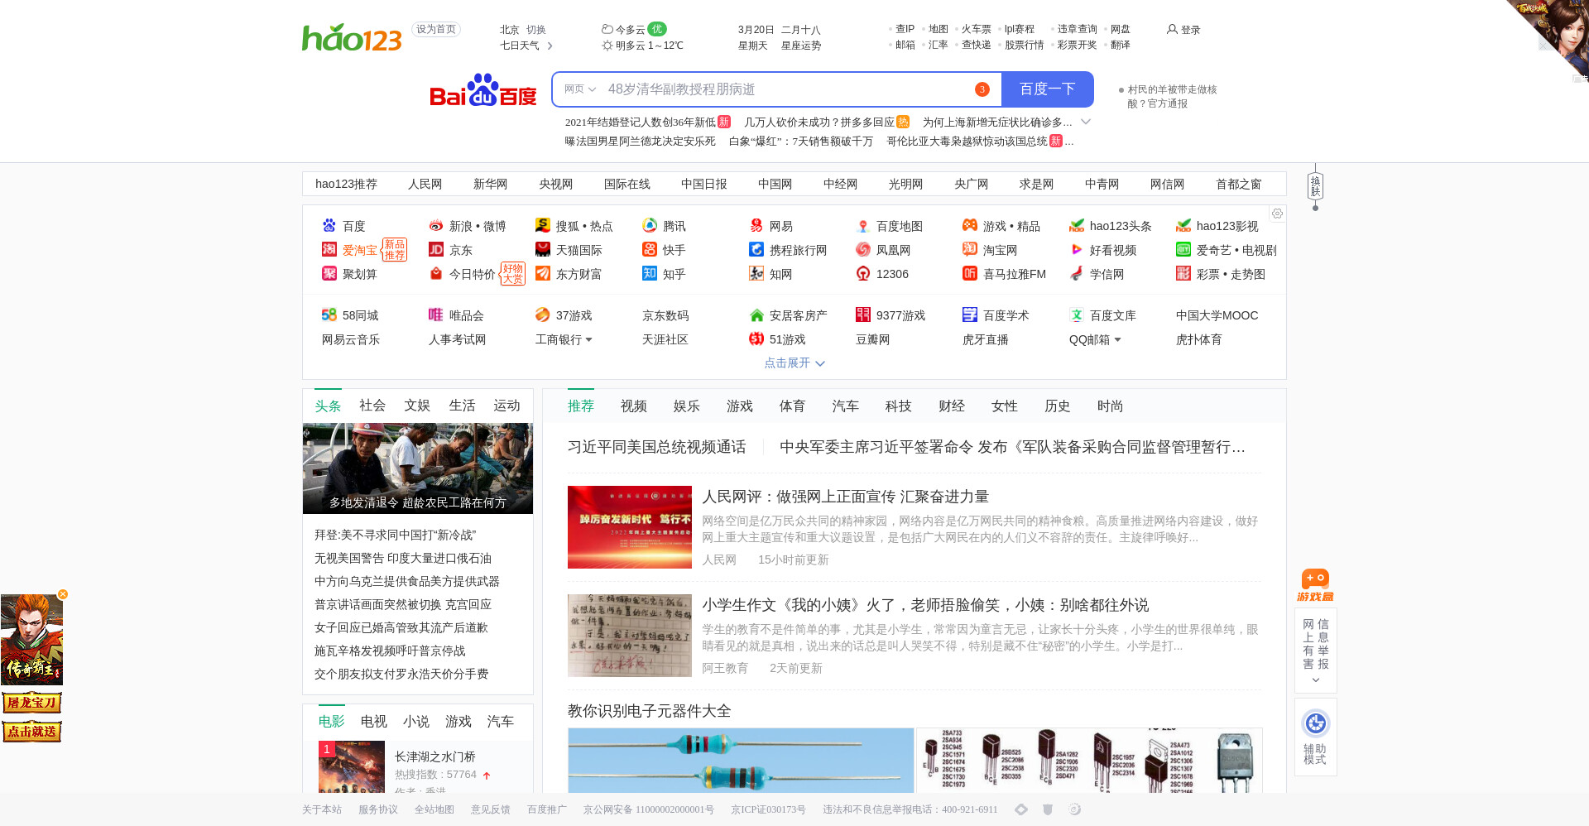Screen dimensions: 1589x826
Task: Open Sina Weibo icon link
Action: [436, 226]
